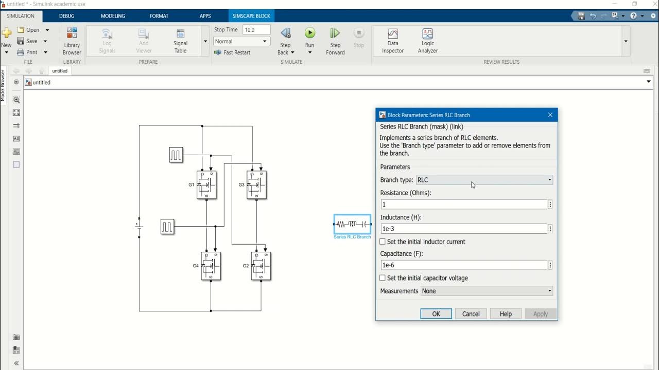Click the Fit to View icon

16,113
